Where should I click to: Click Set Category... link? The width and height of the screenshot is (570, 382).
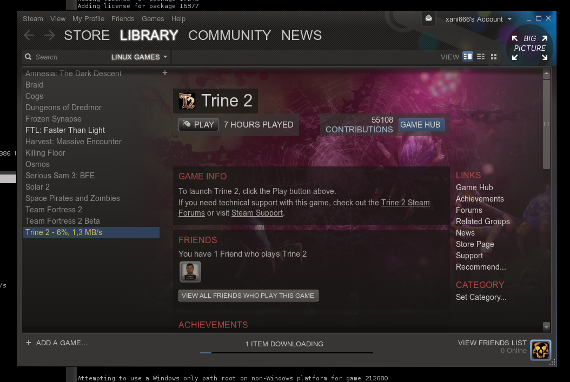(x=481, y=297)
